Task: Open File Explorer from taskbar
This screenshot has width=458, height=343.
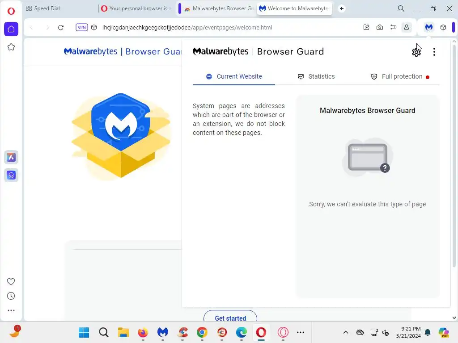Action: click(123, 332)
